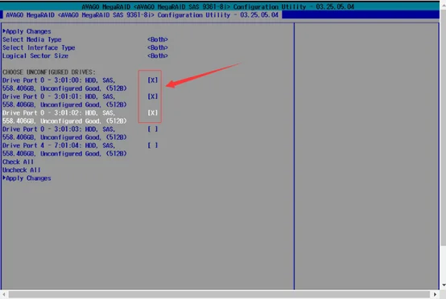Image resolution: width=446 pixels, height=299 pixels.
Task: Open Select Interface Type <Both> dropdown
Action: pyautogui.click(x=158, y=47)
